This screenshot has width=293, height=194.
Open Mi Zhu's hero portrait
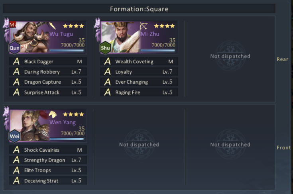[120, 37]
